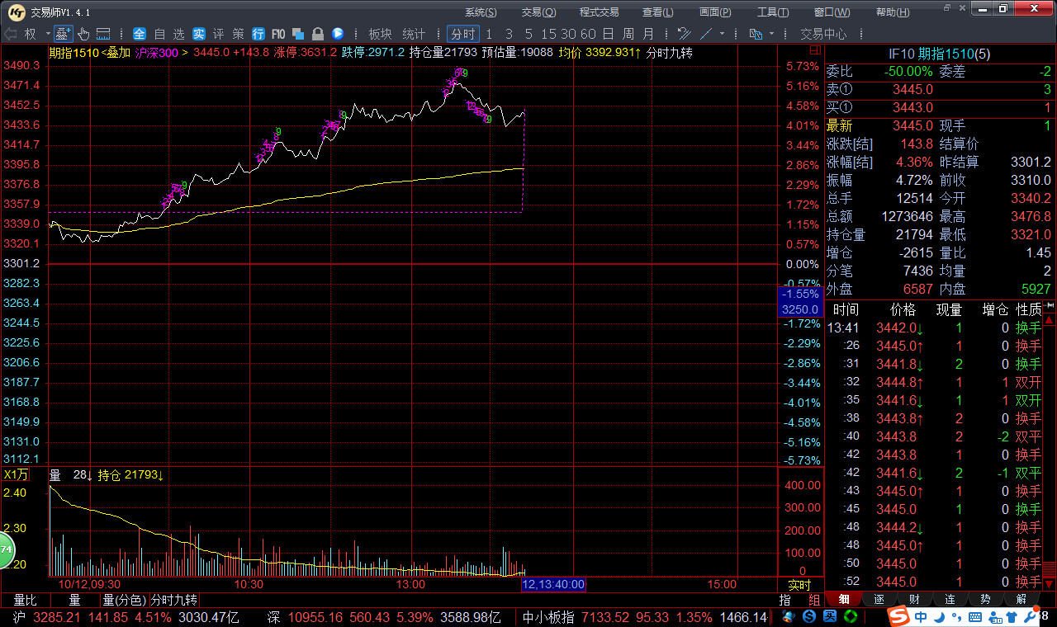Switch to the 量比 indicator tab
The image size is (1057, 627).
(25, 600)
